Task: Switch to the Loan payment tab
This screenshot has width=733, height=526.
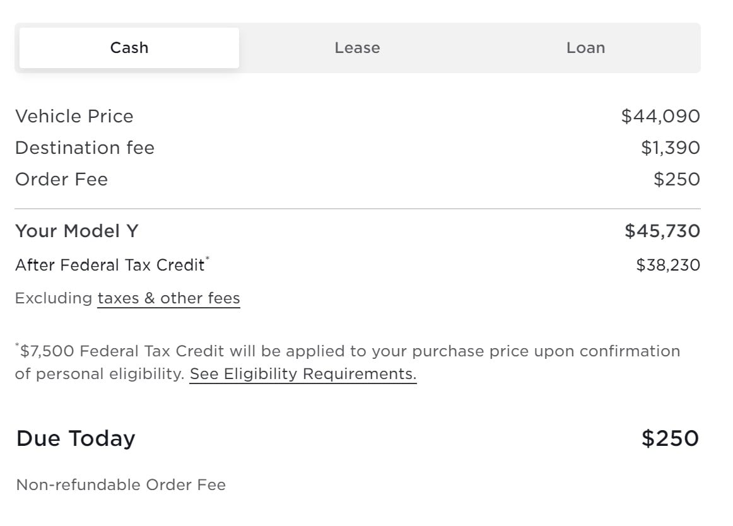Action: click(x=585, y=47)
